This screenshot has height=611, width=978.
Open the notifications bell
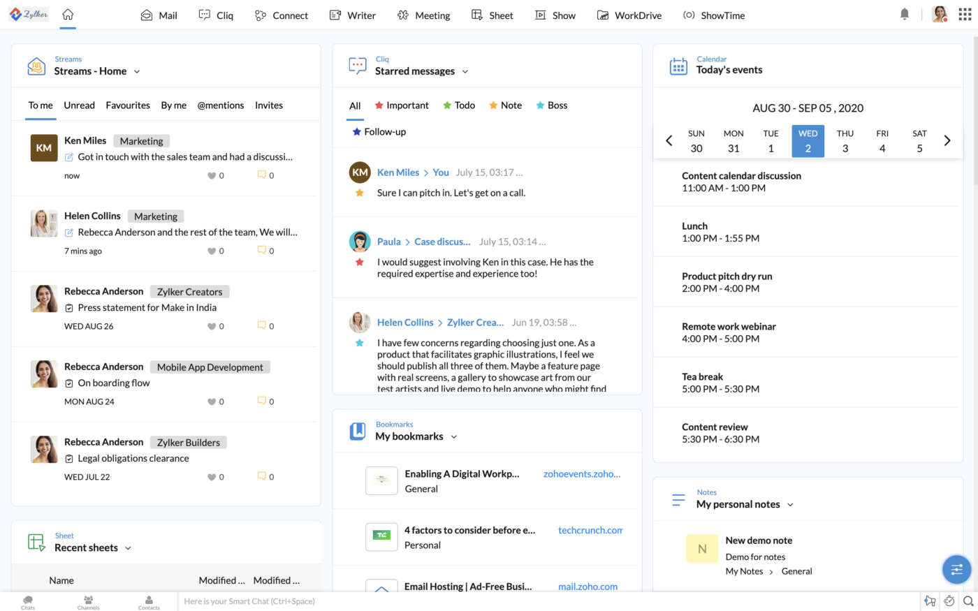[905, 15]
